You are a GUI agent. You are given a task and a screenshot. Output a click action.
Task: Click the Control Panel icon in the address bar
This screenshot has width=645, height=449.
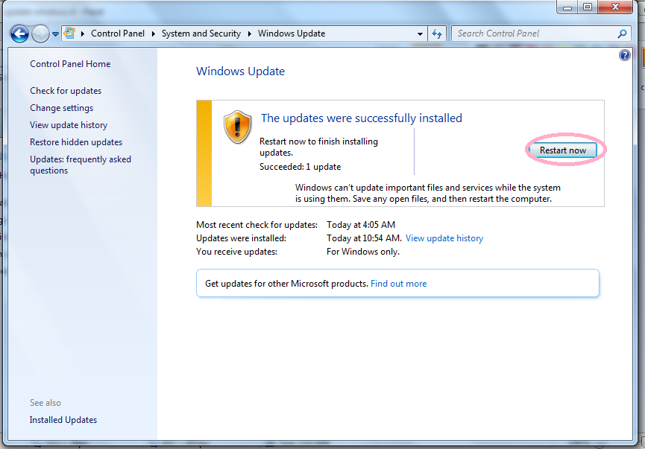click(x=68, y=34)
